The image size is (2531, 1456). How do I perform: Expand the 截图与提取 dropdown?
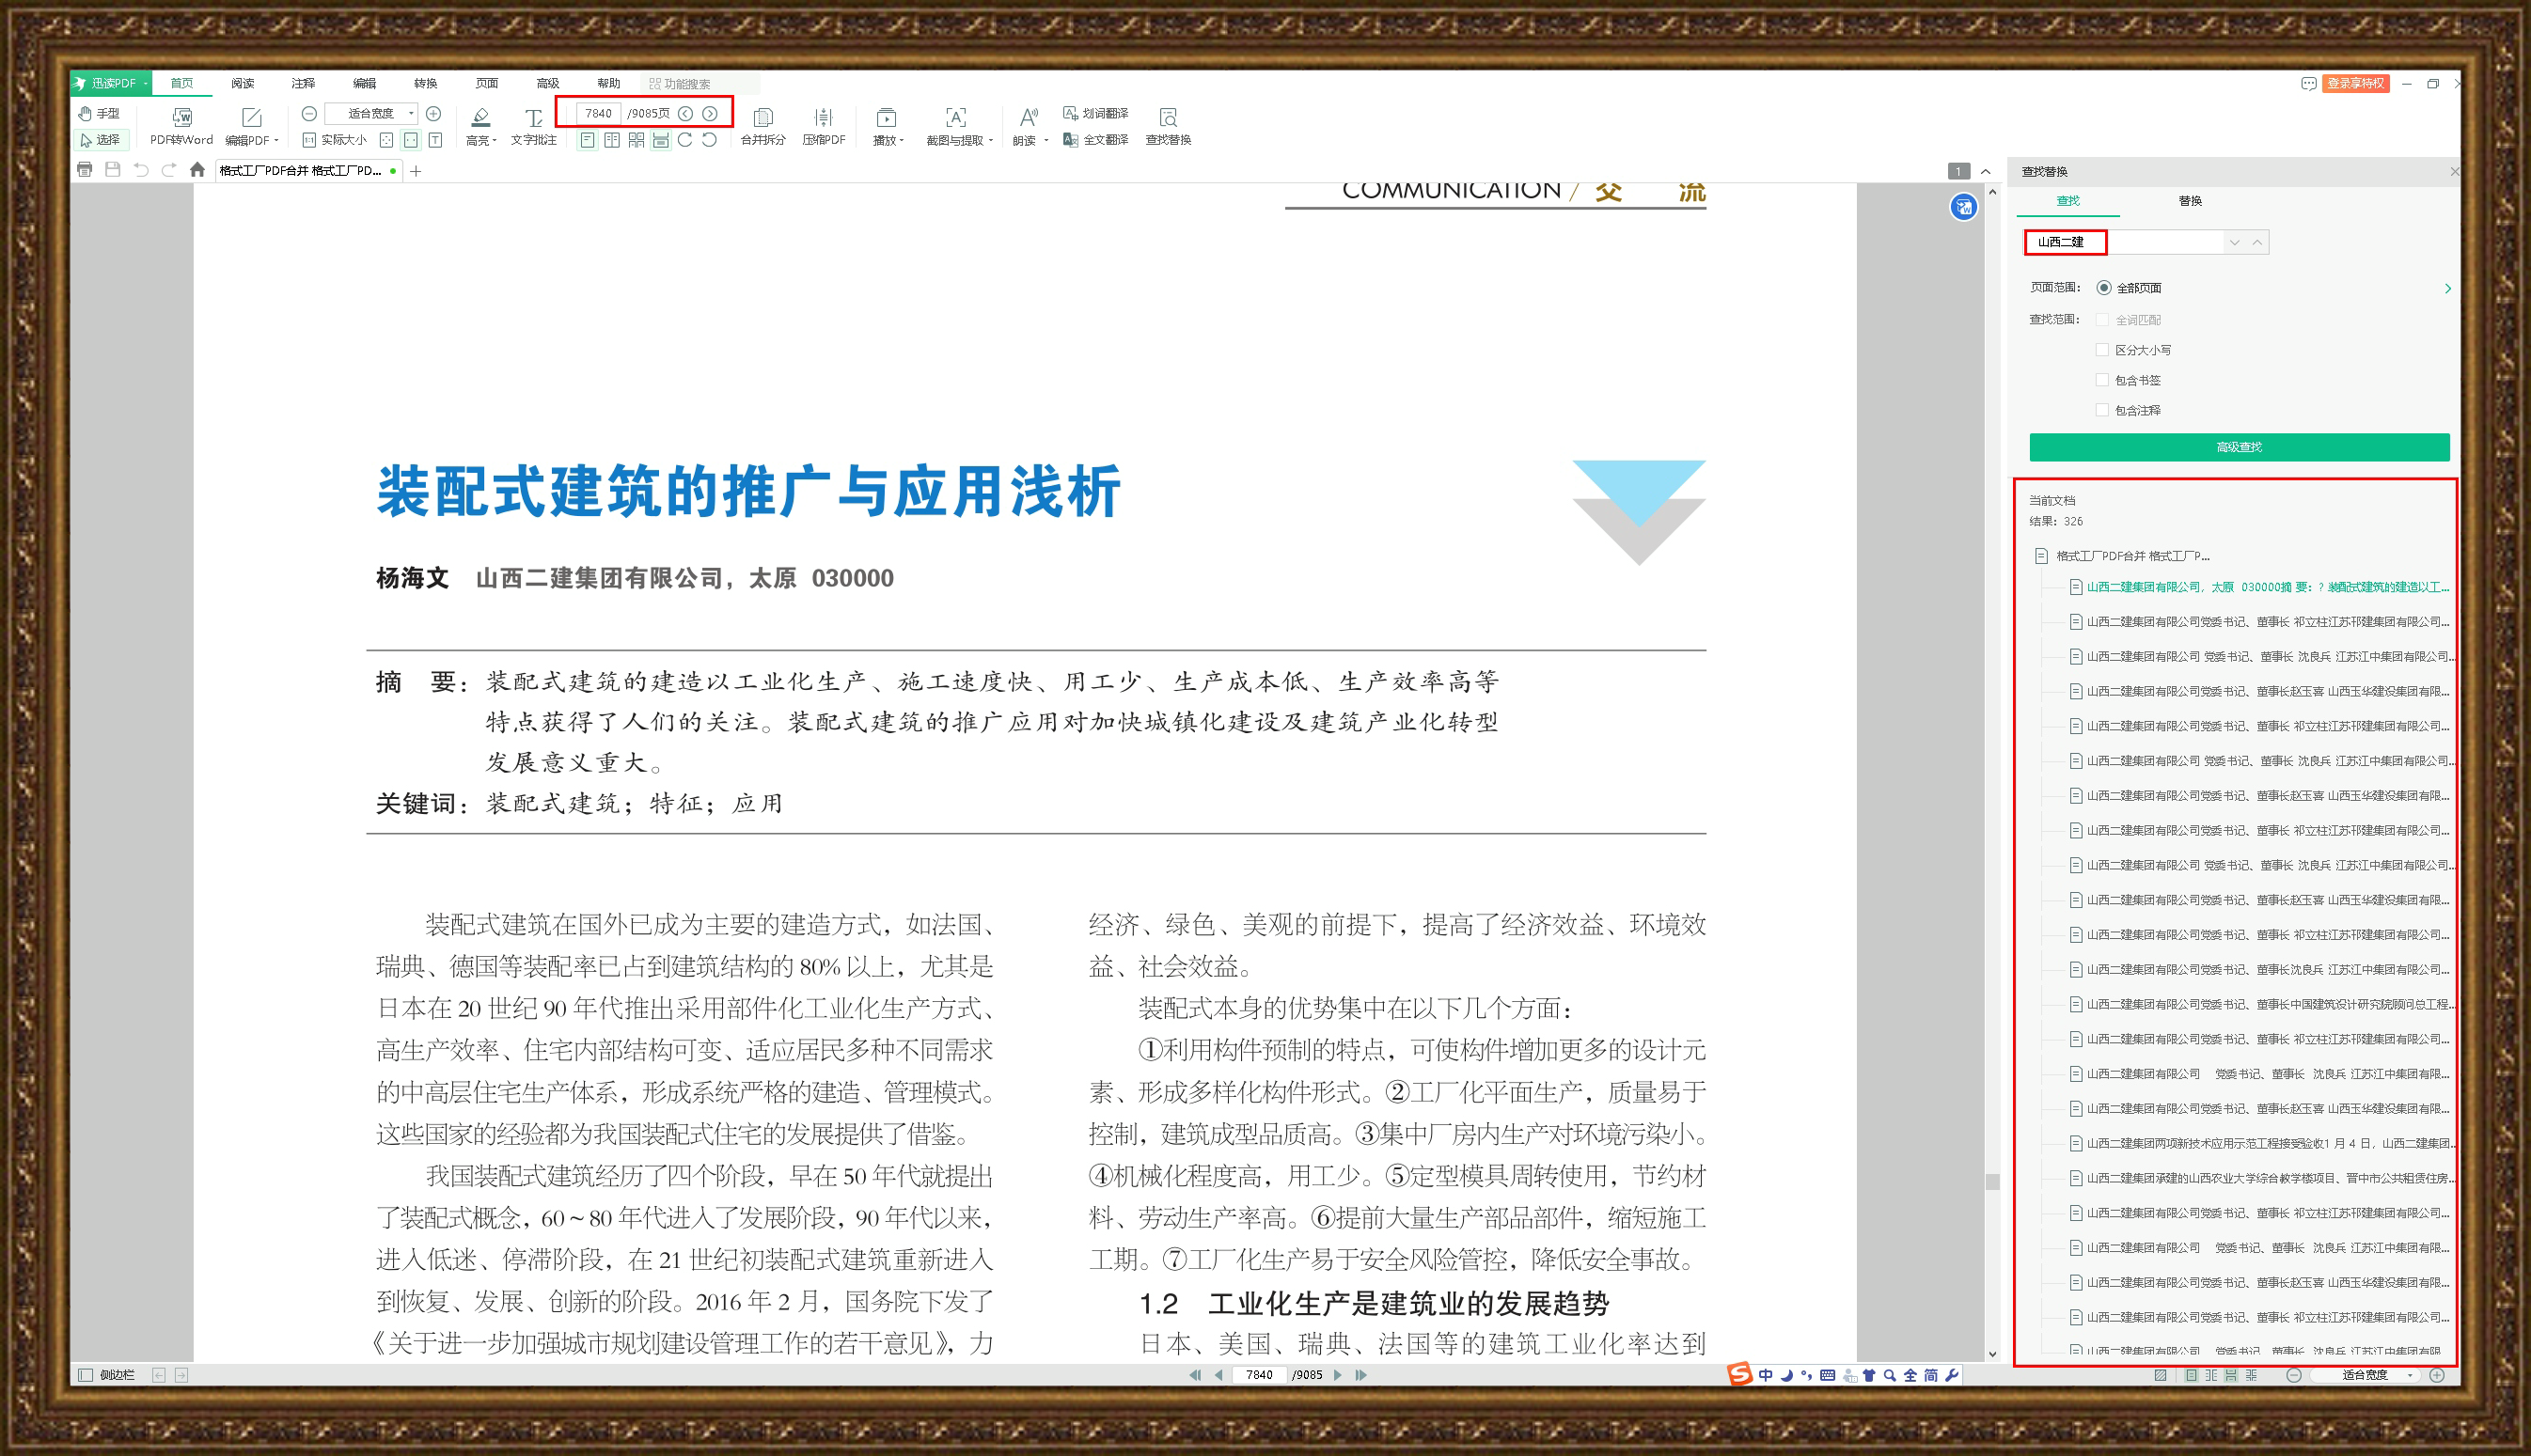[990, 141]
